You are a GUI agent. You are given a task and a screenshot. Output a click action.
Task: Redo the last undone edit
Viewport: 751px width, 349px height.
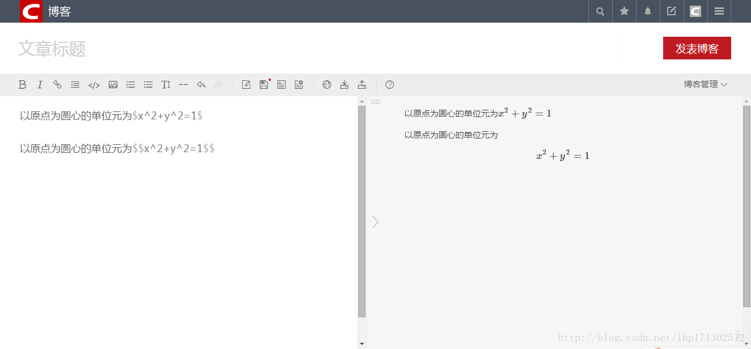218,85
